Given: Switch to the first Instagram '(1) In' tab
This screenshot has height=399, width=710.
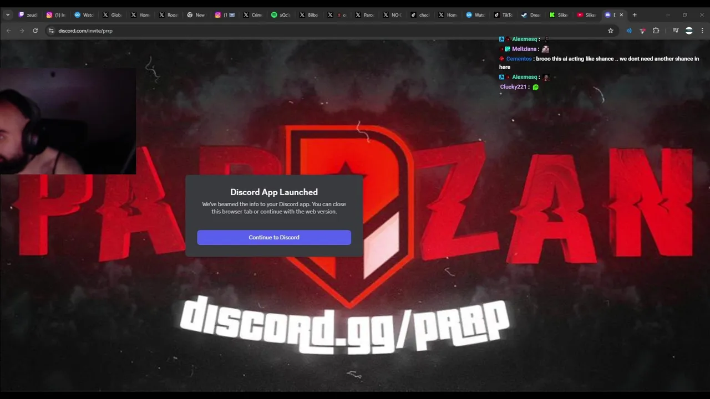Looking at the screenshot, I should (56, 15).
